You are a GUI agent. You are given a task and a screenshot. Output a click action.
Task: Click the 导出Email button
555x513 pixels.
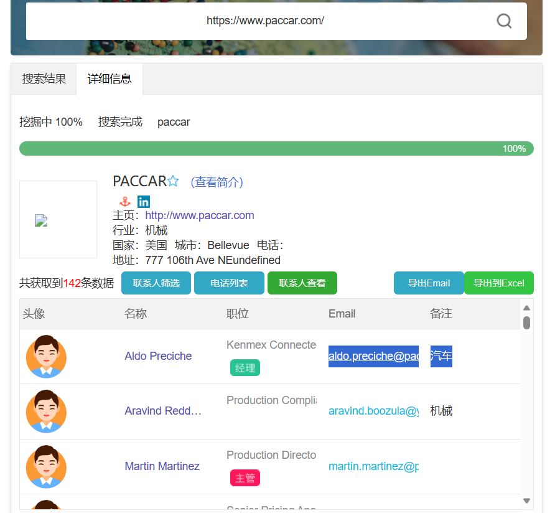429,283
